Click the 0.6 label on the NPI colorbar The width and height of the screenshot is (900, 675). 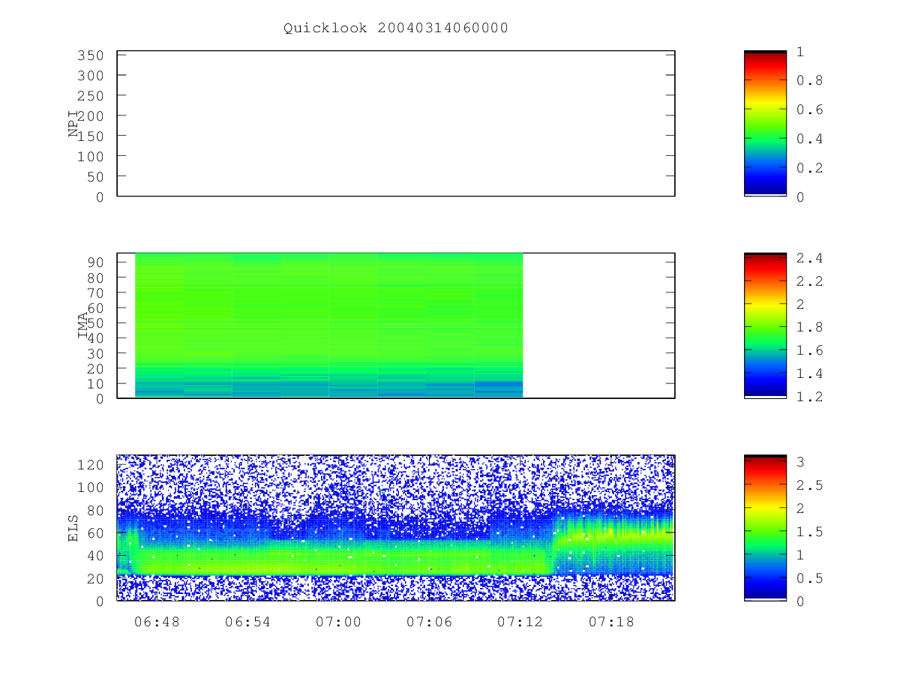[x=808, y=109]
